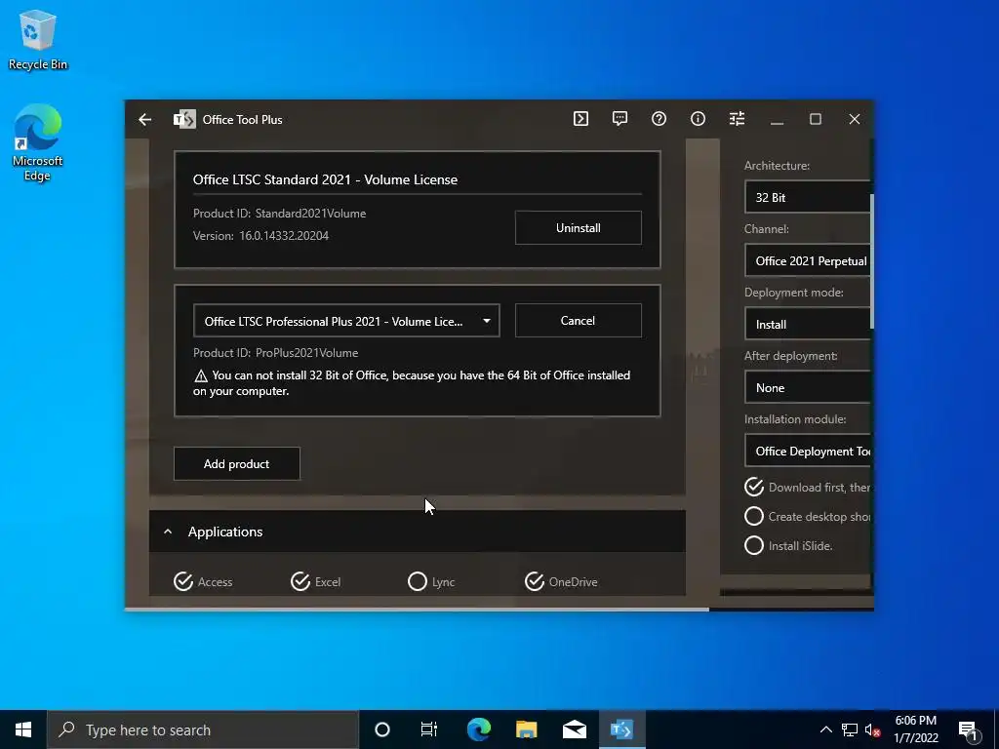Enable Create desktop shortcuts option

[754, 517]
